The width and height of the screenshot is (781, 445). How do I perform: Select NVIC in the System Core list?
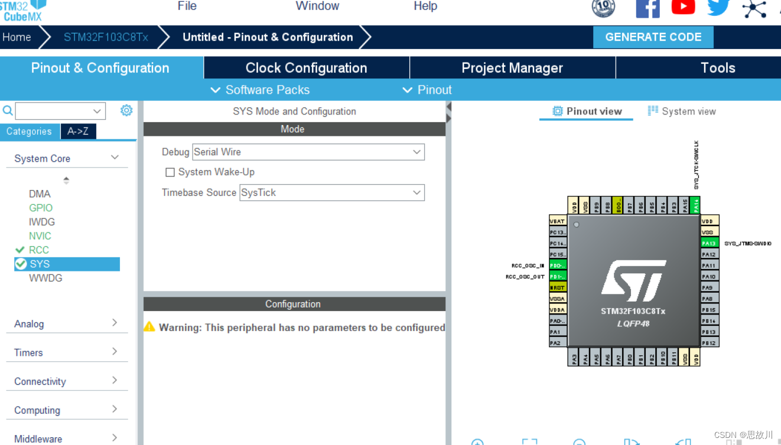(x=40, y=235)
